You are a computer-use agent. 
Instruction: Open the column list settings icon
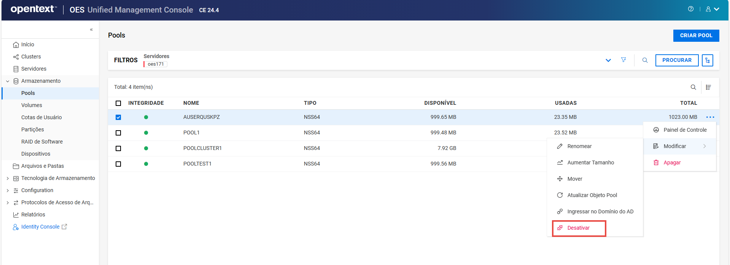click(x=708, y=87)
